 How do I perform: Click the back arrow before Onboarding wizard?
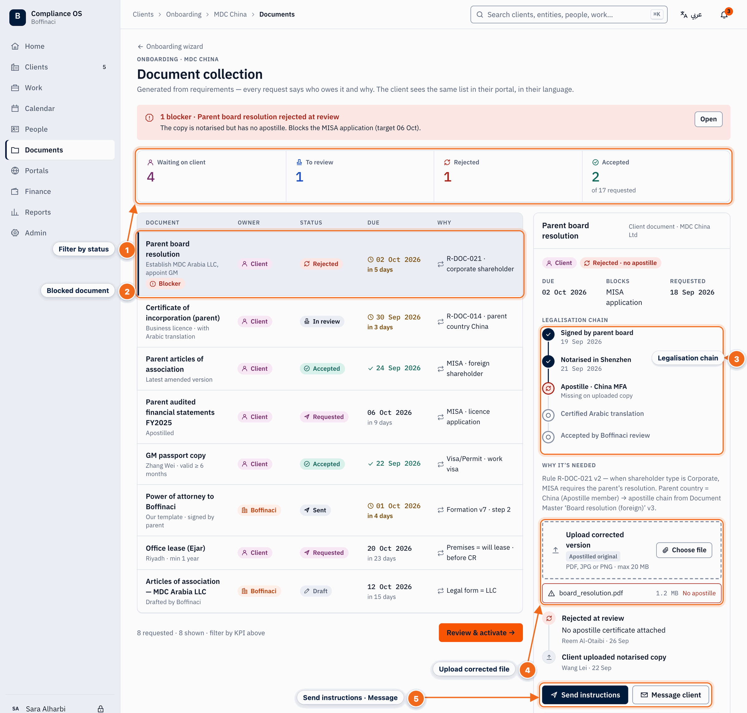[140, 46]
